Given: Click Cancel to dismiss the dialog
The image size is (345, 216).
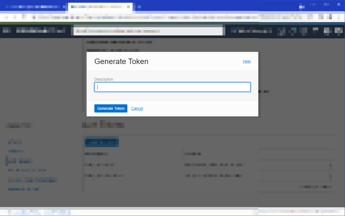Looking at the screenshot, I should pyautogui.click(x=137, y=108).
